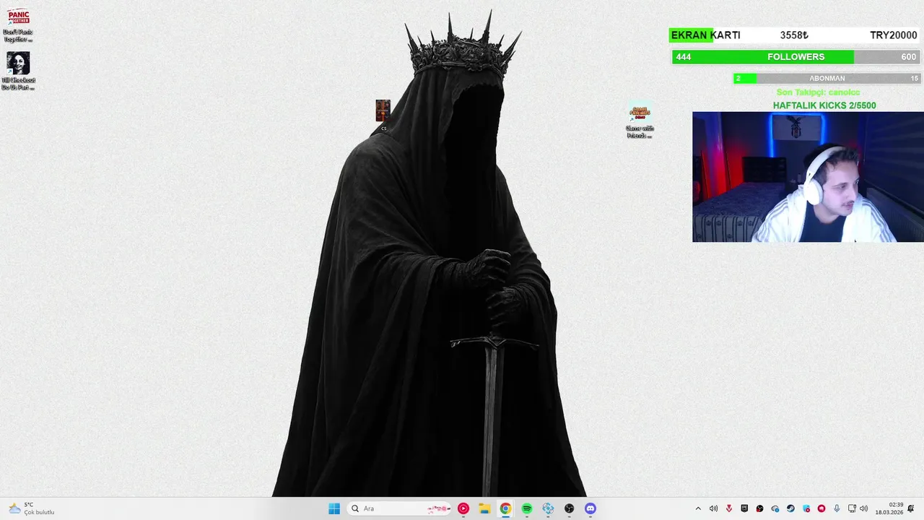Viewport: 924px width, 520px height.
Task: Click the Ara search box on taskbar
Action: click(x=399, y=508)
